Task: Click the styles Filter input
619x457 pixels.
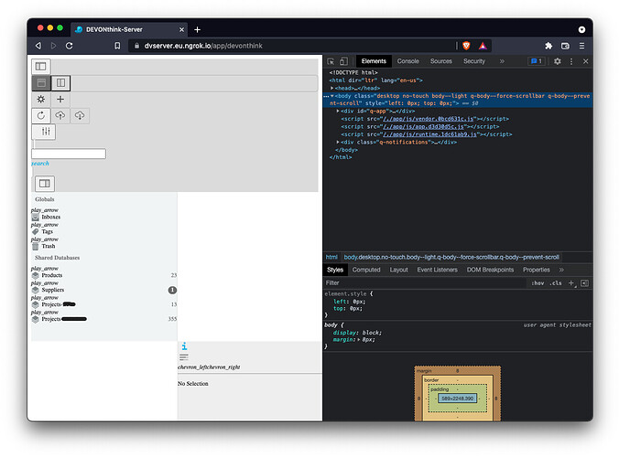Action: click(424, 282)
